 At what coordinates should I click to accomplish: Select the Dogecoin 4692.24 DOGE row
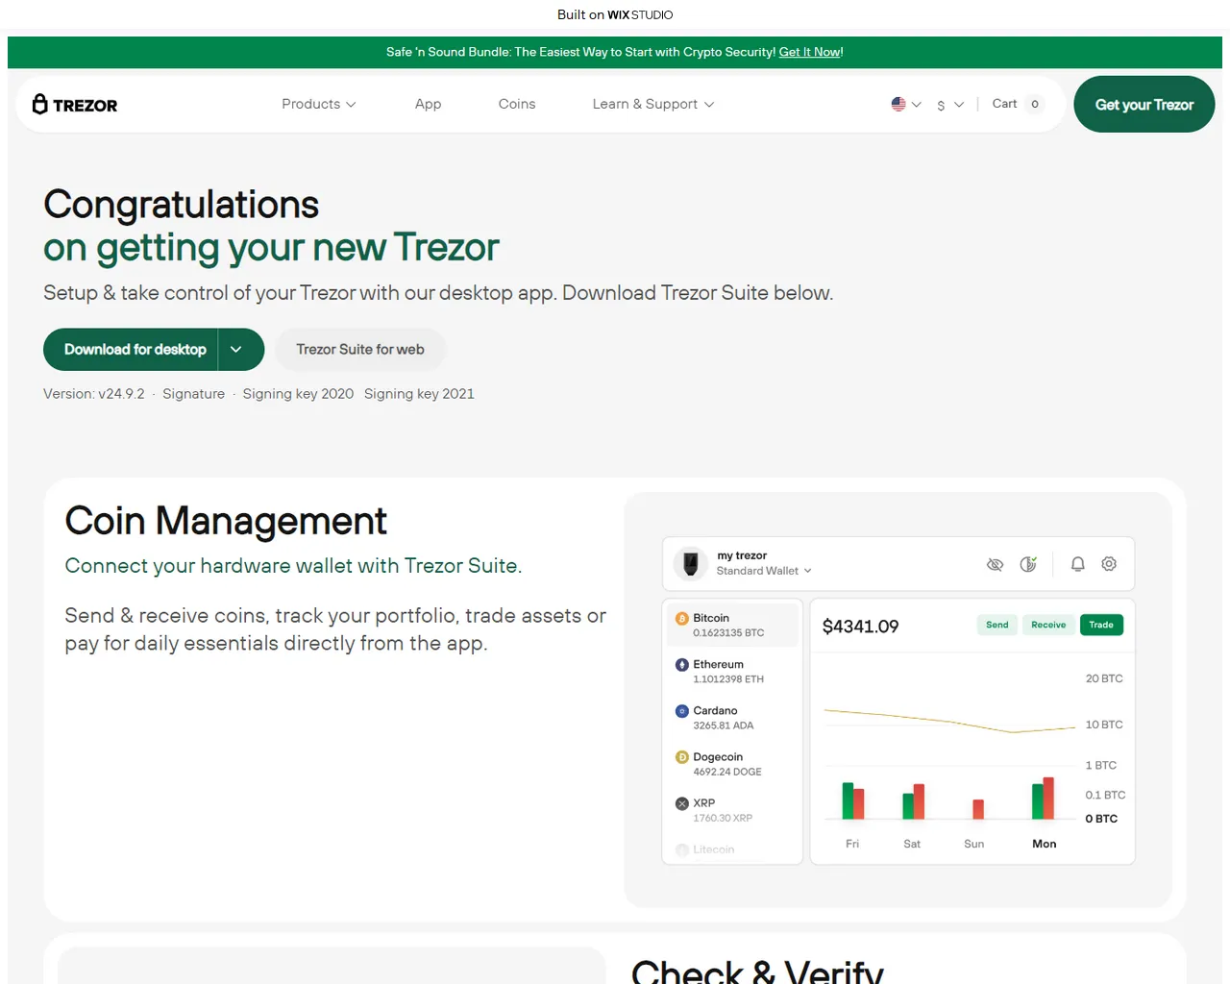[732, 764]
